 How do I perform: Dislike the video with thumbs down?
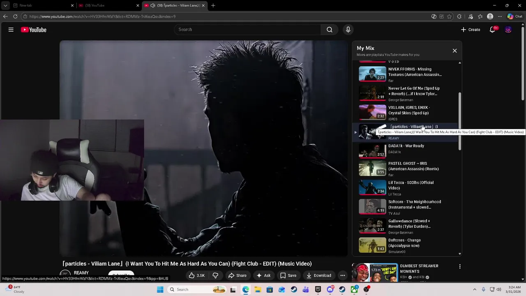(x=215, y=275)
